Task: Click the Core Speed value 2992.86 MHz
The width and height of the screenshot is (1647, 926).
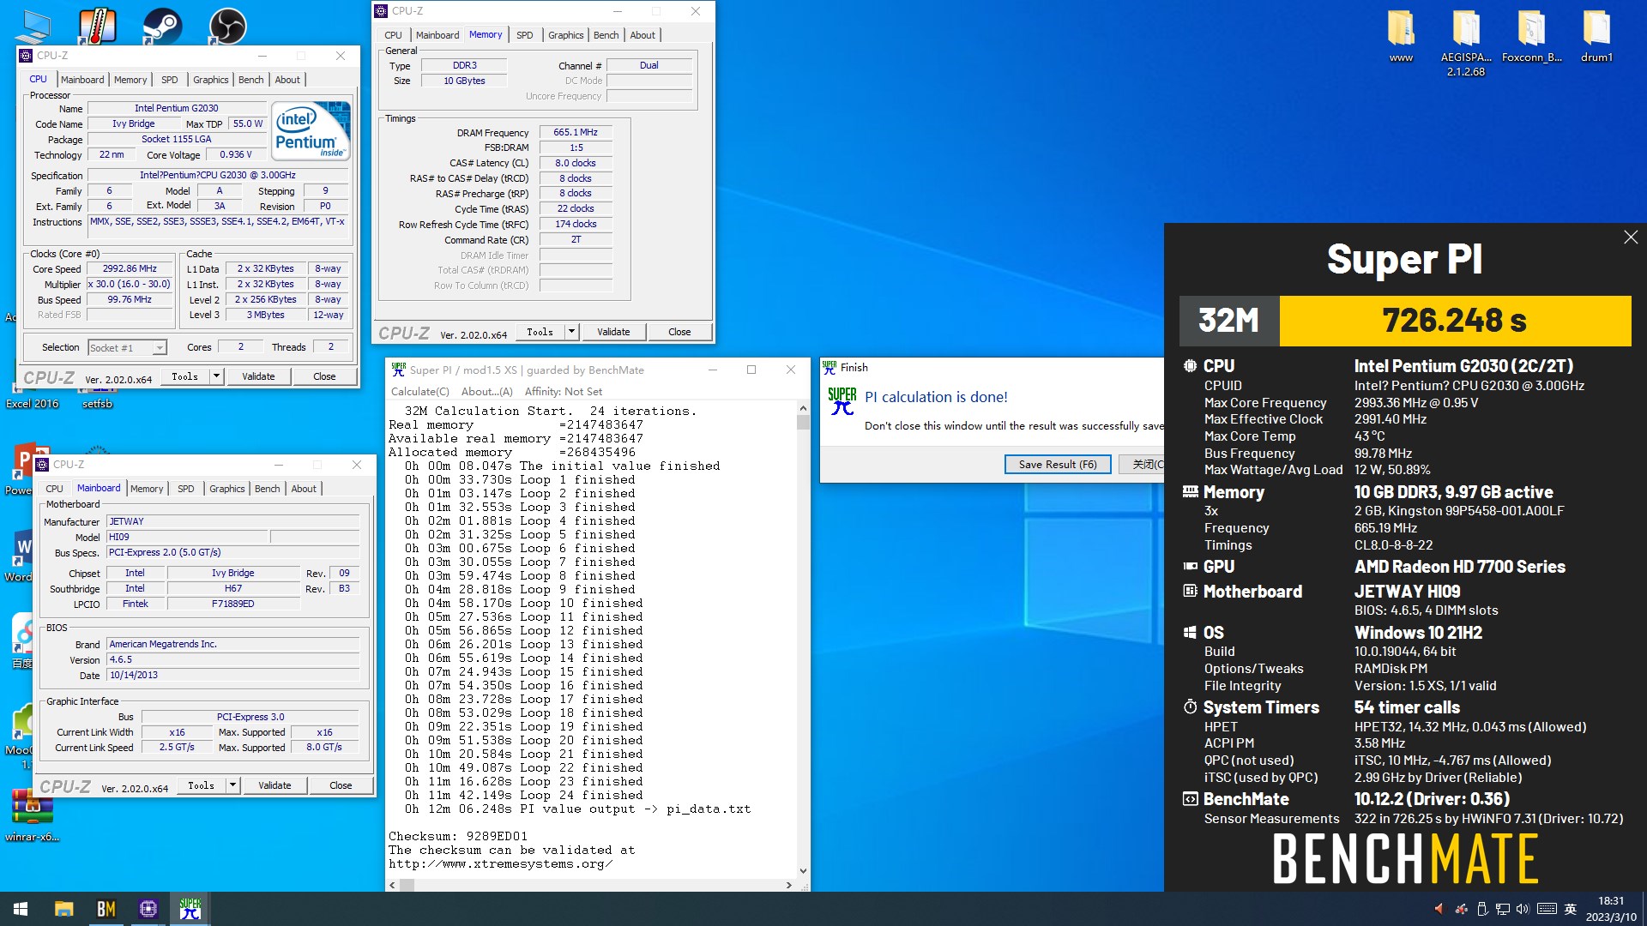Action: click(130, 268)
